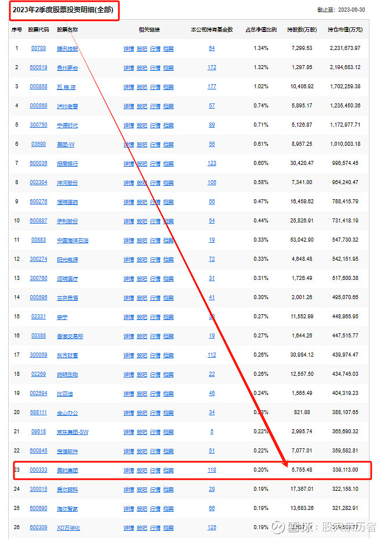This screenshot has height=539, width=388.
Task: Open 详情 link in 美的集团 row
Action: [x=128, y=470]
